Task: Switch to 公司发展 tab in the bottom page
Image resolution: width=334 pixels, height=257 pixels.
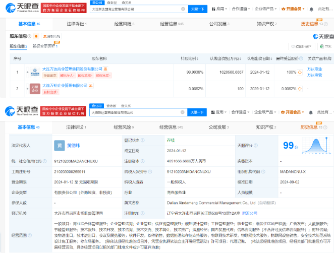Action: tap(218, 127)
